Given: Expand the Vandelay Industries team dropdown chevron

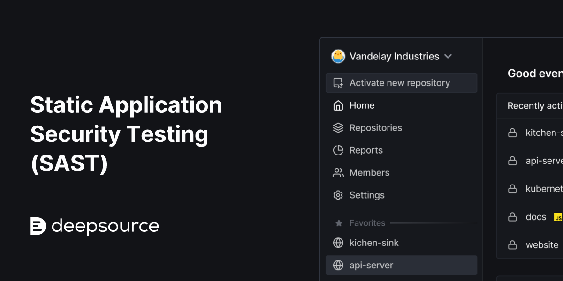Looking at the screenshot, I should (x=448, y=57).
